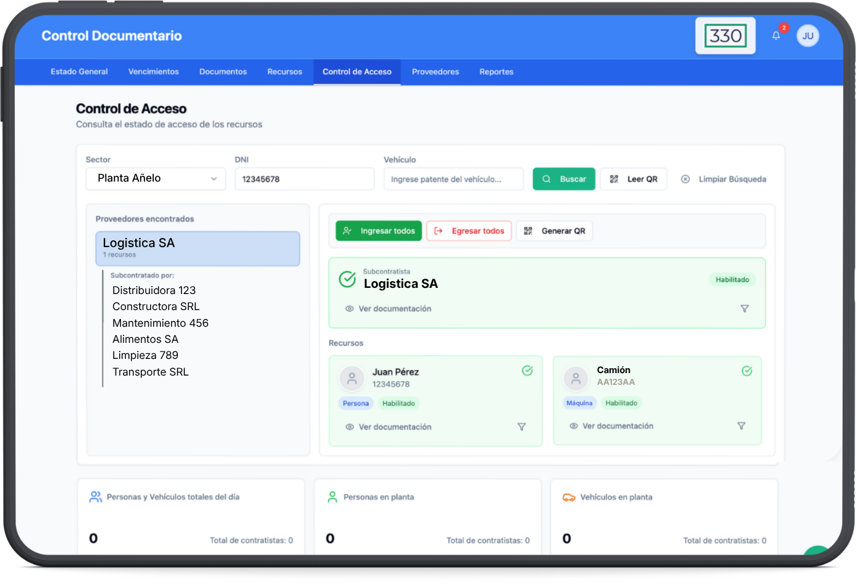Click the filter icon on Logistica SA card

pyautogui.click(x=745, y=309)
